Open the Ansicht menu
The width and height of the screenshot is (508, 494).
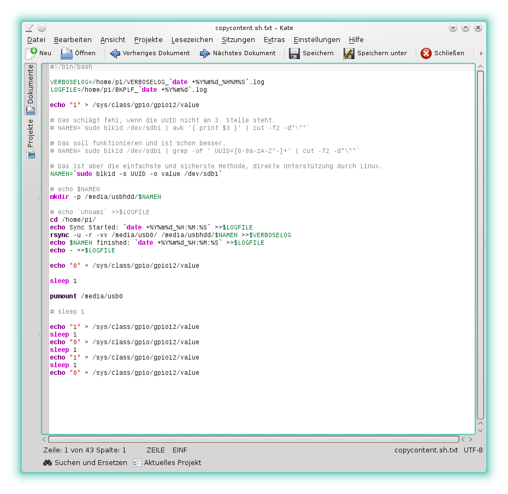tap(113, 39)
